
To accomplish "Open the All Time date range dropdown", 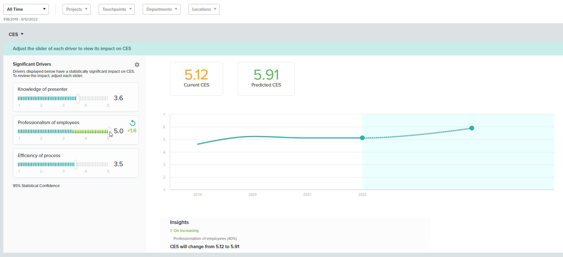I will point(26,9).
